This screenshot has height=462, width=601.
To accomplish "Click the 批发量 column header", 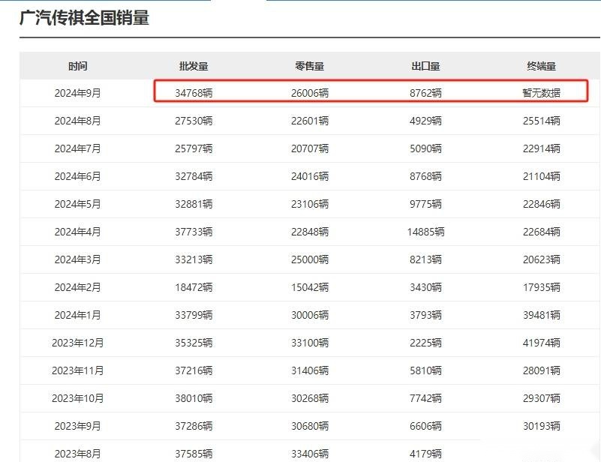I will click(x=194, y=66).
